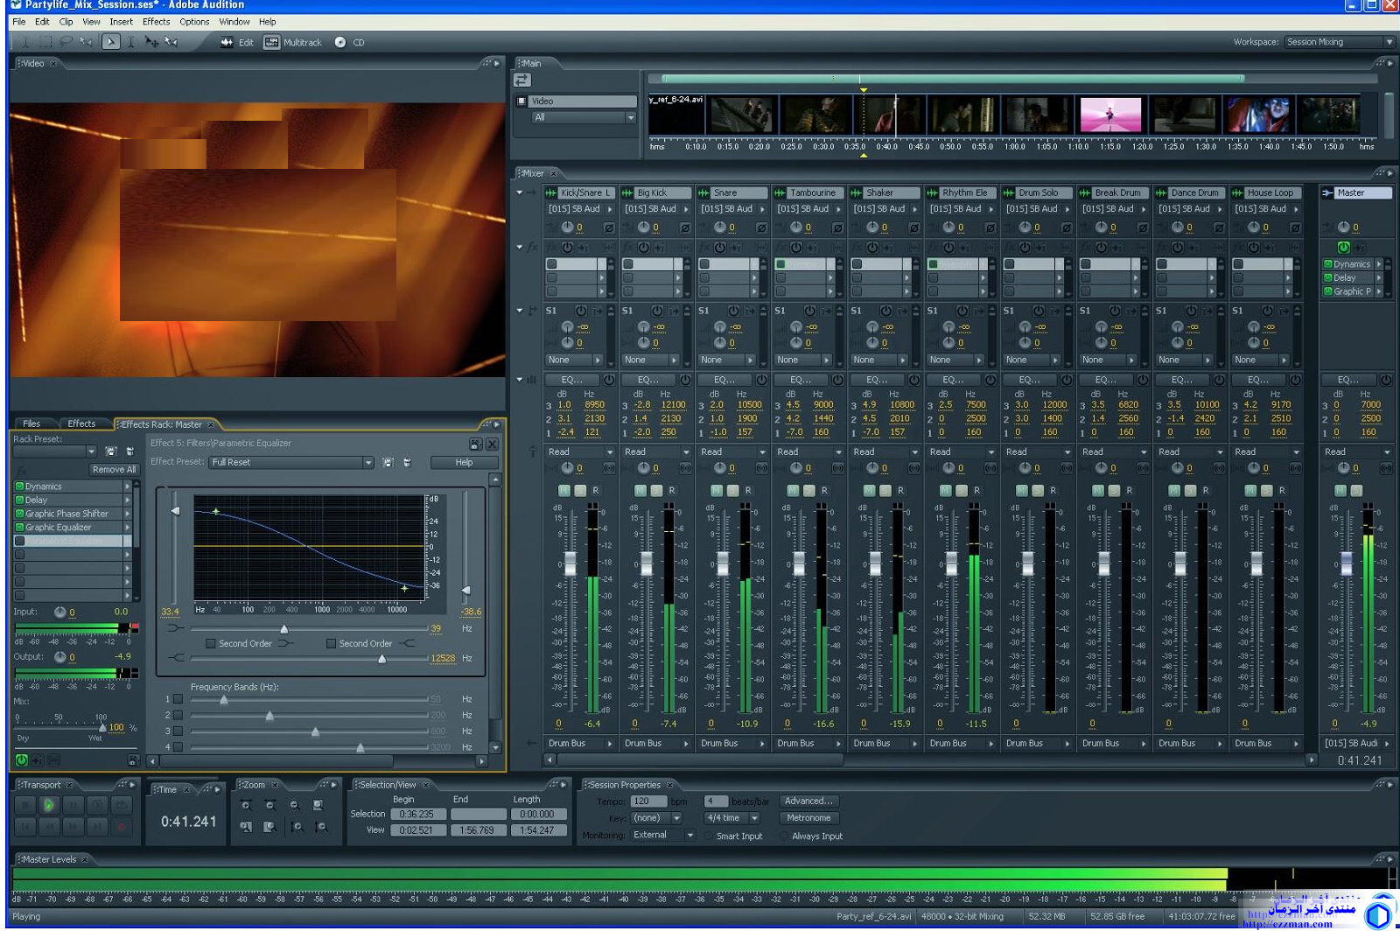The width and height of the screenshot is (1400, 938).
Task: Click the Mix dry/wet slider handle
Action: 103,727
